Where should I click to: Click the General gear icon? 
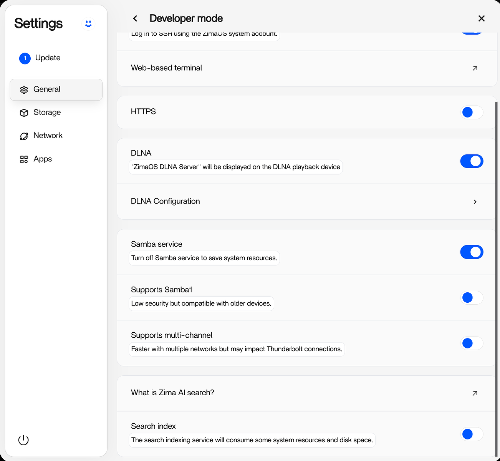[x=24, y=90]
